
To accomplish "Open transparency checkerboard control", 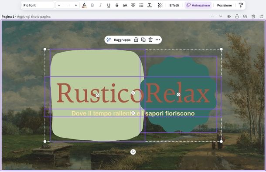I will coord(160,5).
